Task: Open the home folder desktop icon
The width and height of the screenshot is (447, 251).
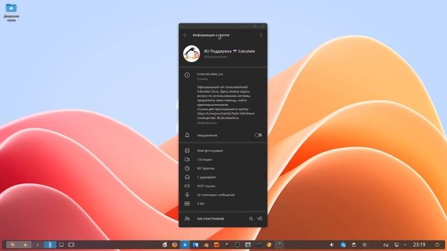Action: pyautogui.click(x=11, y=12)
